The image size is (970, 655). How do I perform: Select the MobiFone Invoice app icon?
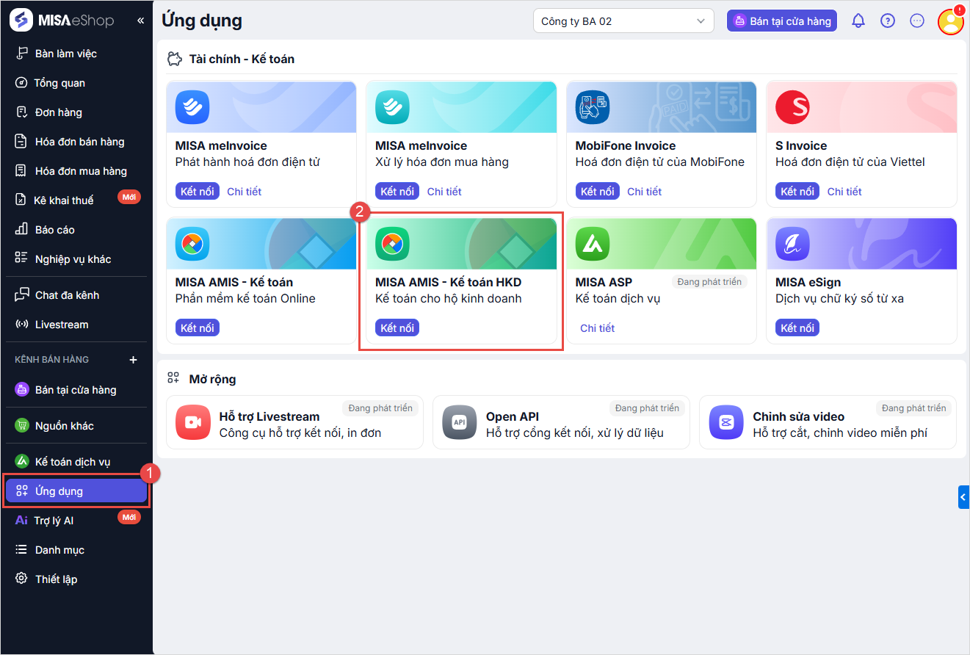click(593, 107)
